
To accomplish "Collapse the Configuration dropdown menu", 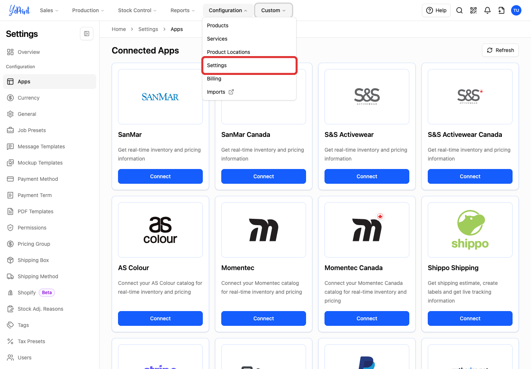I will [228, 10].
